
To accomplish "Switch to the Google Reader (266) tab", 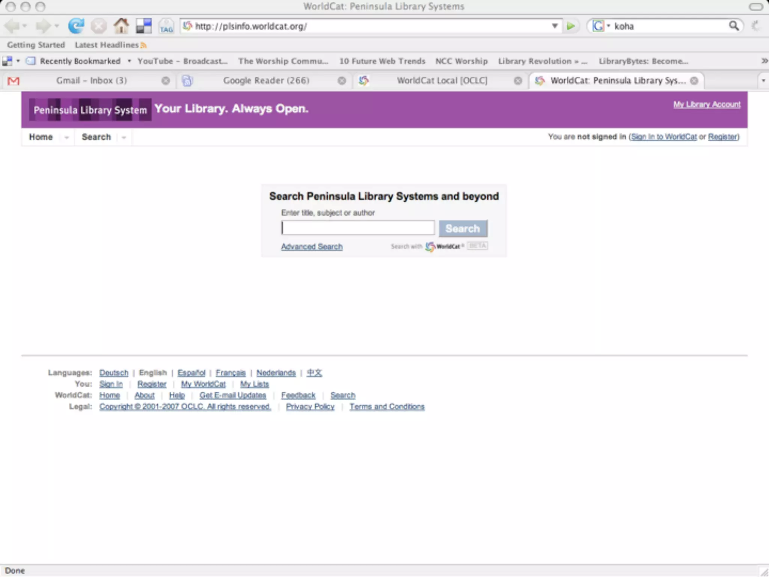I will [x=266, y=80].
